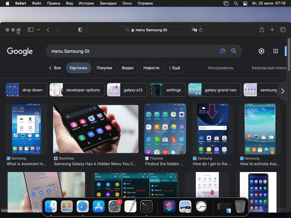Open Shortcuts app from the Dock
Screen dimensions: 291x218
(169, 206)
